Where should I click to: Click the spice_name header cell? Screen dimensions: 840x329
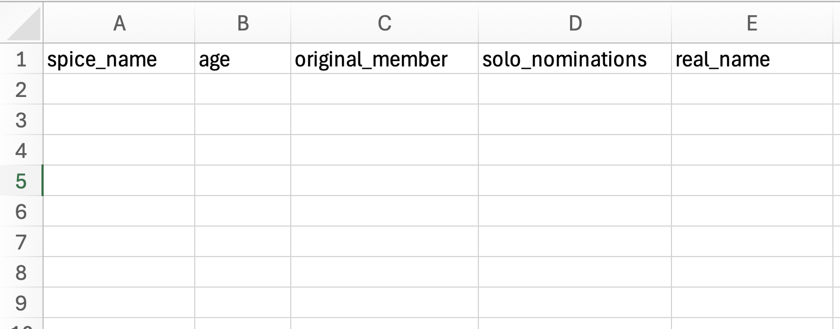(x=119, y=59)
